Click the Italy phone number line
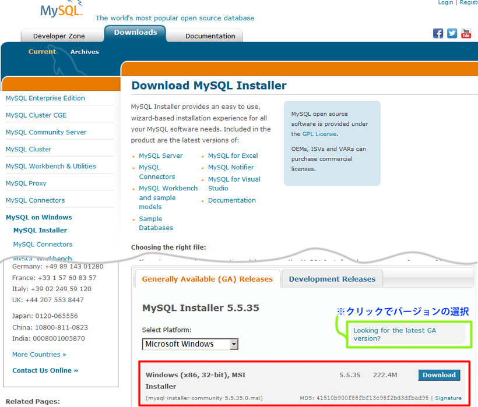The height and width of the screenshot is (407, 478). coord(51,289)
